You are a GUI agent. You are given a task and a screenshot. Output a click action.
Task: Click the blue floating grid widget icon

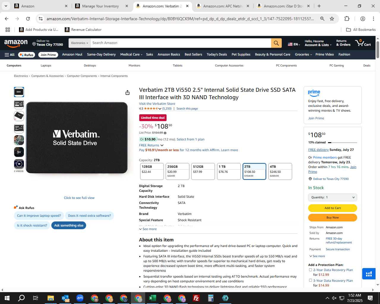[369, 274]
